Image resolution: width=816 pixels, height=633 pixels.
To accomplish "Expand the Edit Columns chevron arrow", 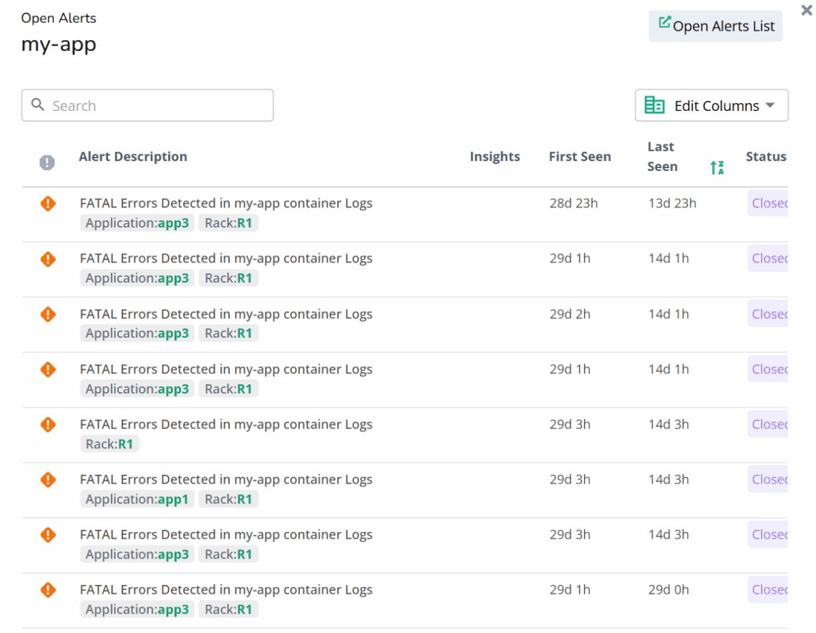I will click(x=771, y=105).
